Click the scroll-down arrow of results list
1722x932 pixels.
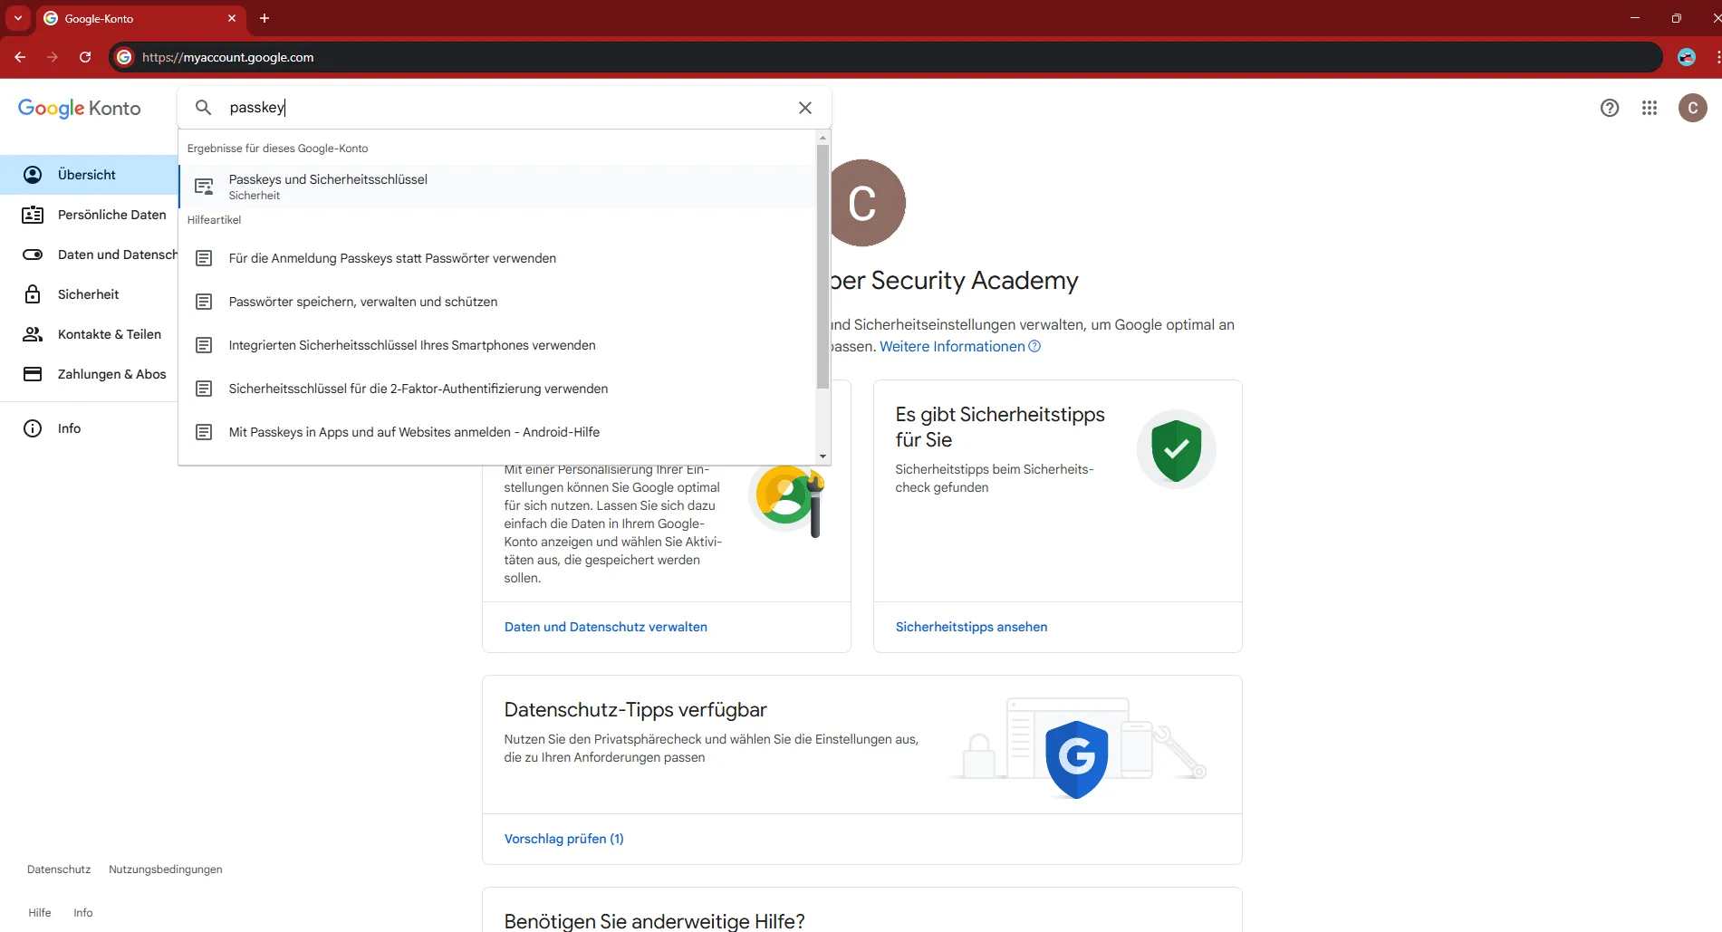(823, 456)
